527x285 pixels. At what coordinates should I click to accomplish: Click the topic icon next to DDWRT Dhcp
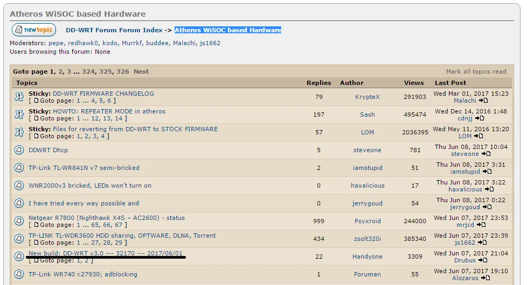pos(19,150)
